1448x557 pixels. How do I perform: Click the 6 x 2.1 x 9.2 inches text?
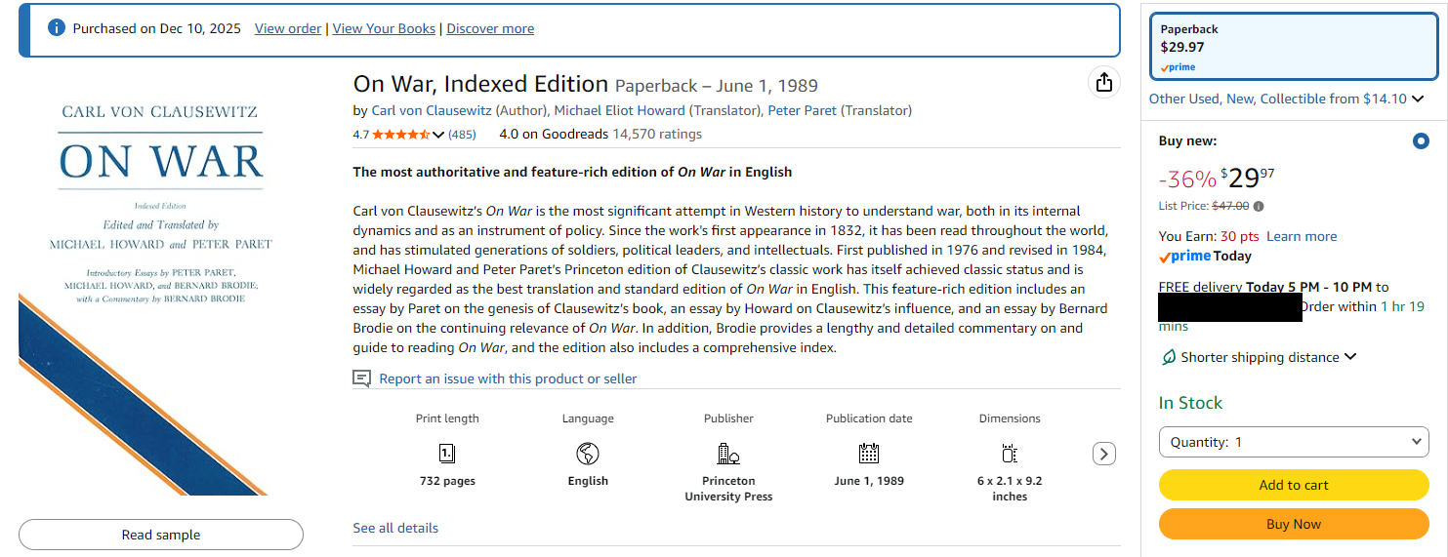pos(1010,489)
